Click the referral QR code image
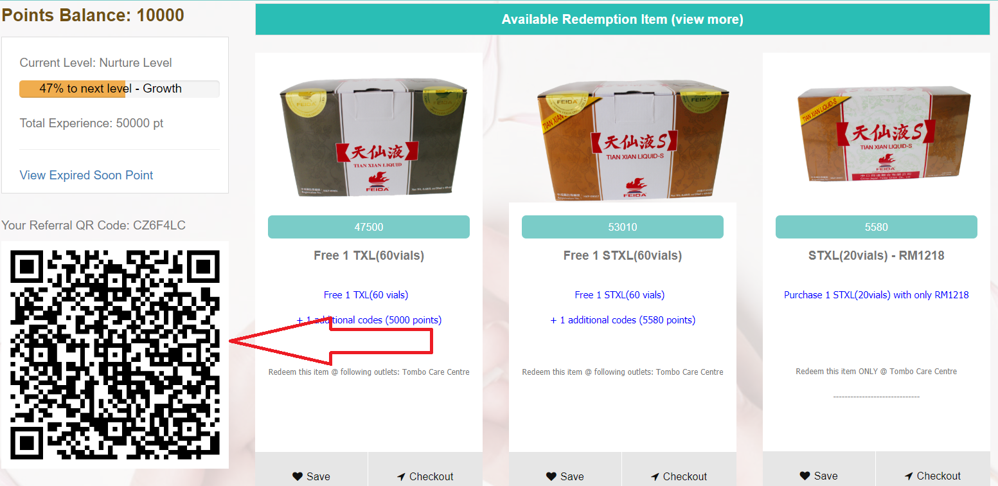 click(115, 355)
